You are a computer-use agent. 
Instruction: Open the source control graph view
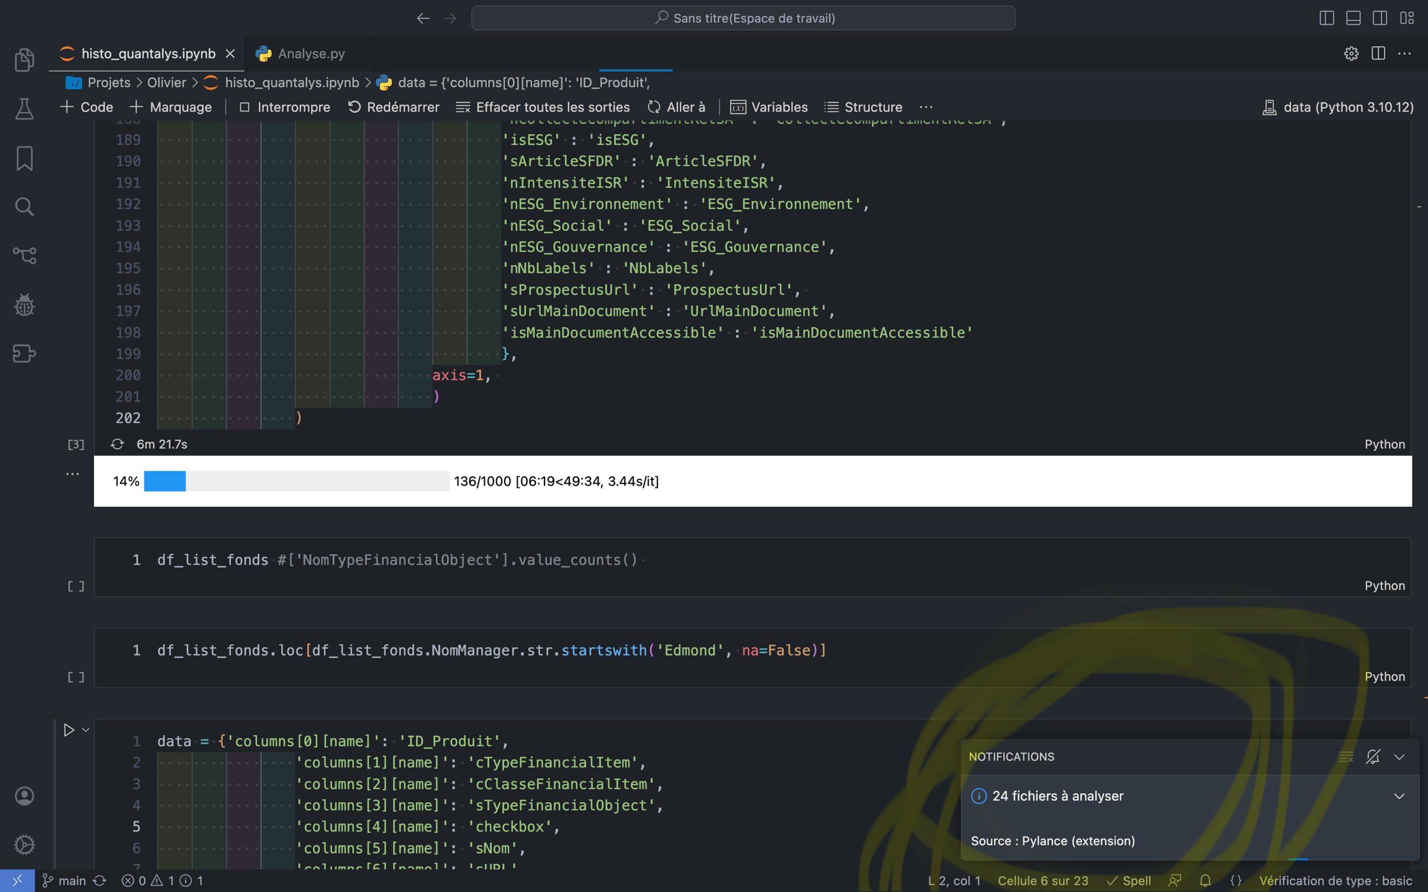24,255
